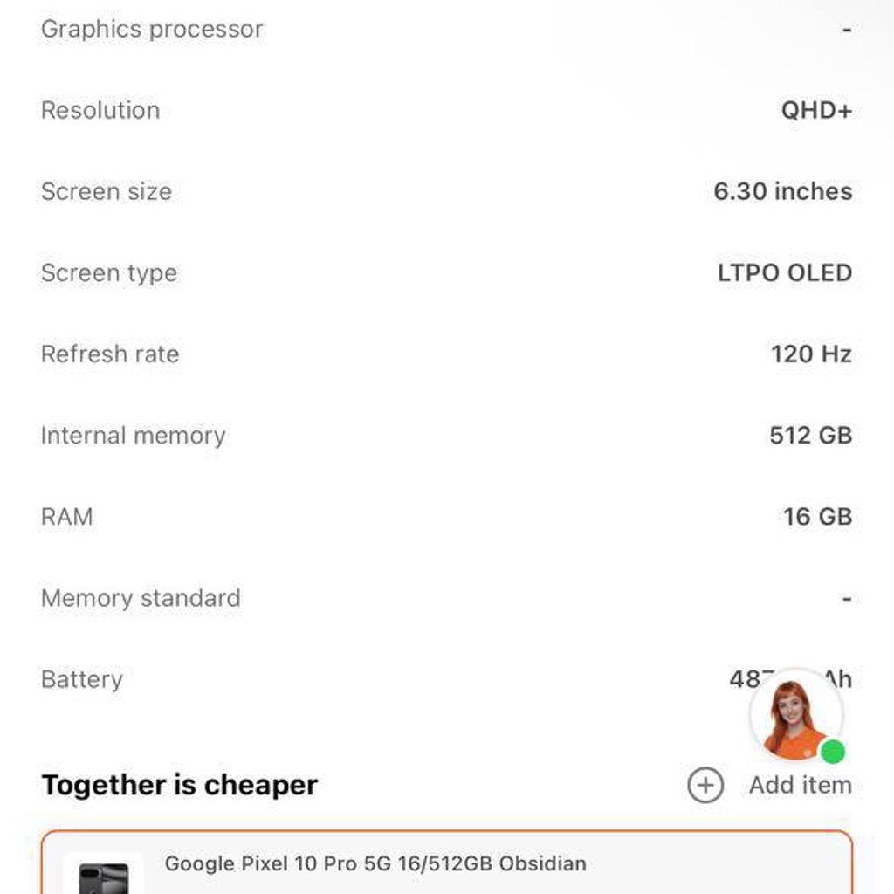Select the Refresh rate label
The image size is (894, 894).
[x=110, y=354]
